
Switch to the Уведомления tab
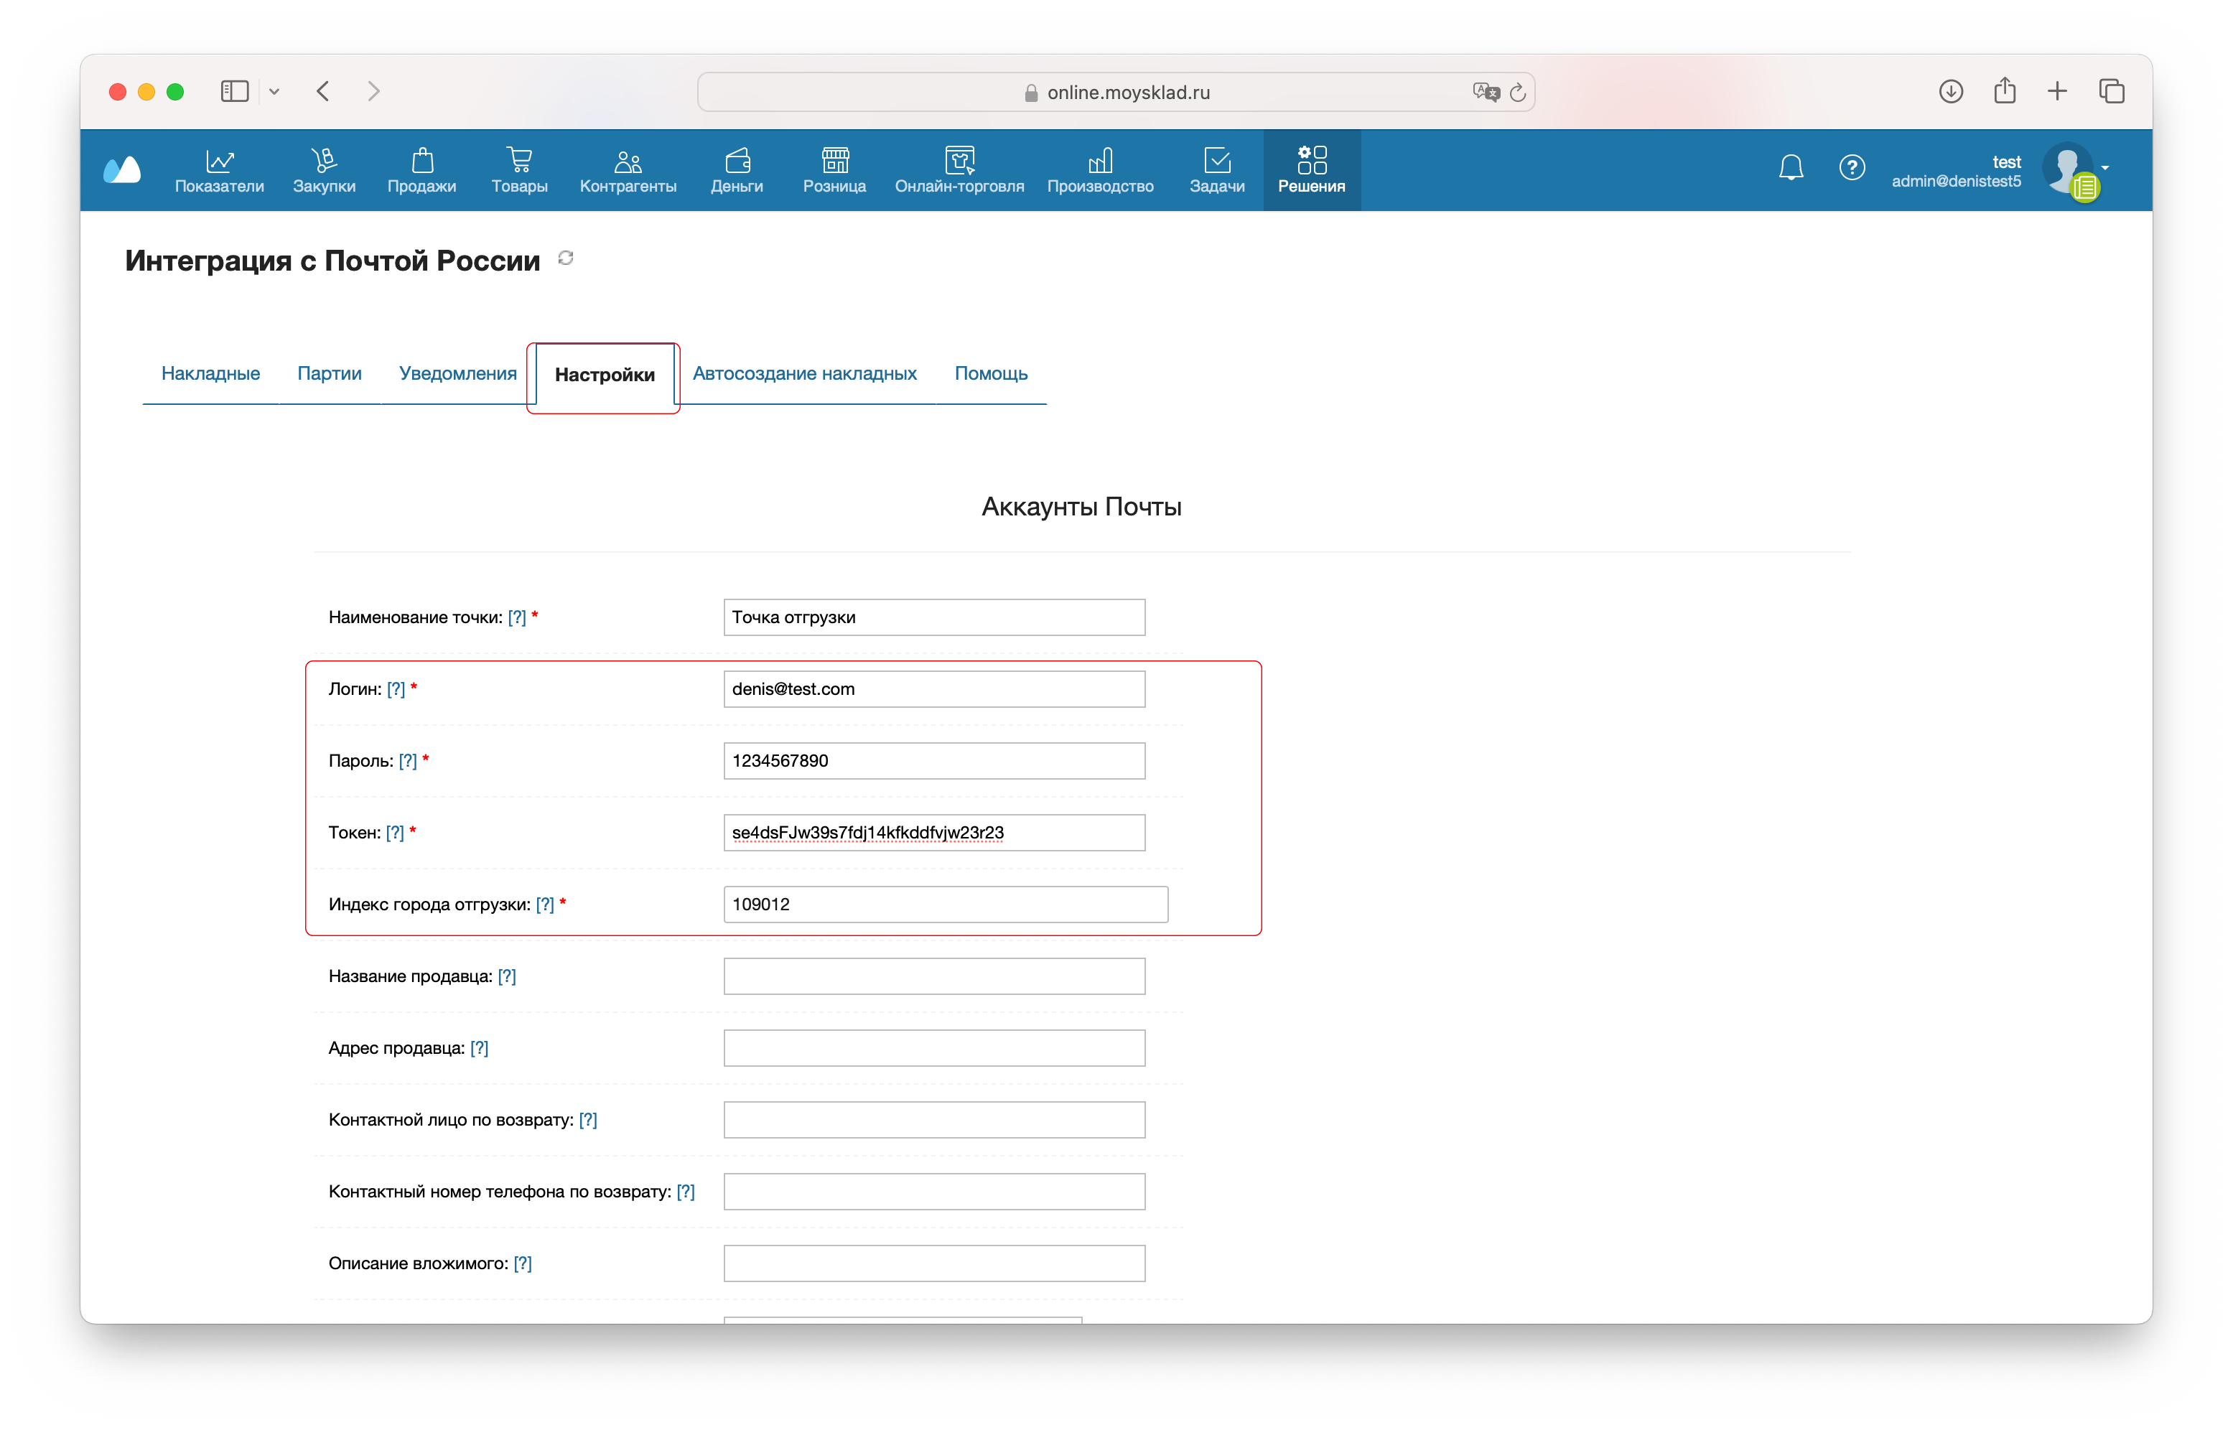click(457, 373)
